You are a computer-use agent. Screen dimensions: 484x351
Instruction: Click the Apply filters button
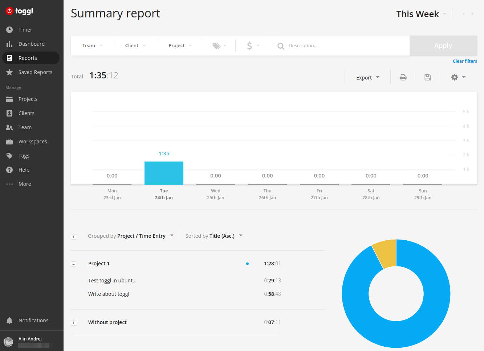point(443,45)
